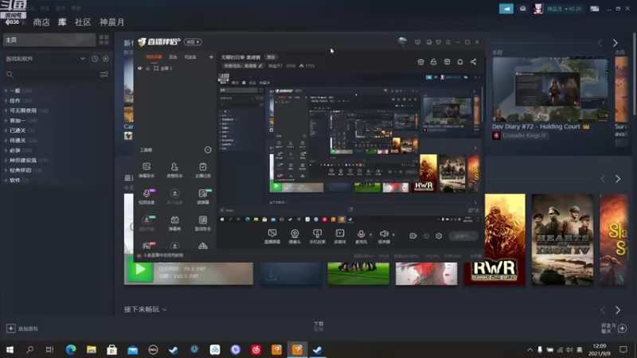Select the second scene tab in the assistant

coord(173,57)
